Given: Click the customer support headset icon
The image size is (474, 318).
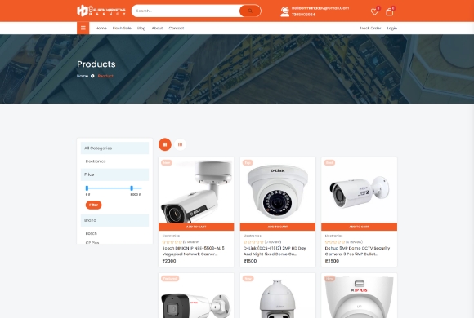Looking at the screenshot, I should [x=284, y=11].
